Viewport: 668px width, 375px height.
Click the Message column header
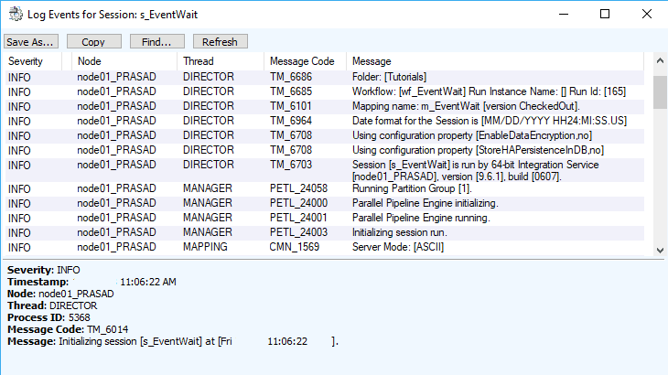[495, 61]
